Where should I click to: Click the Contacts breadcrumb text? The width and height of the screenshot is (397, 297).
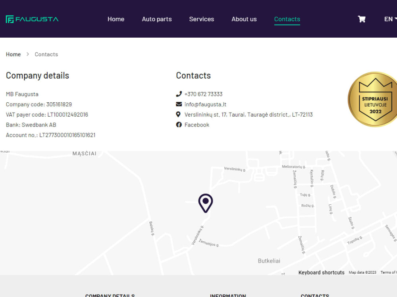[46, 54]
